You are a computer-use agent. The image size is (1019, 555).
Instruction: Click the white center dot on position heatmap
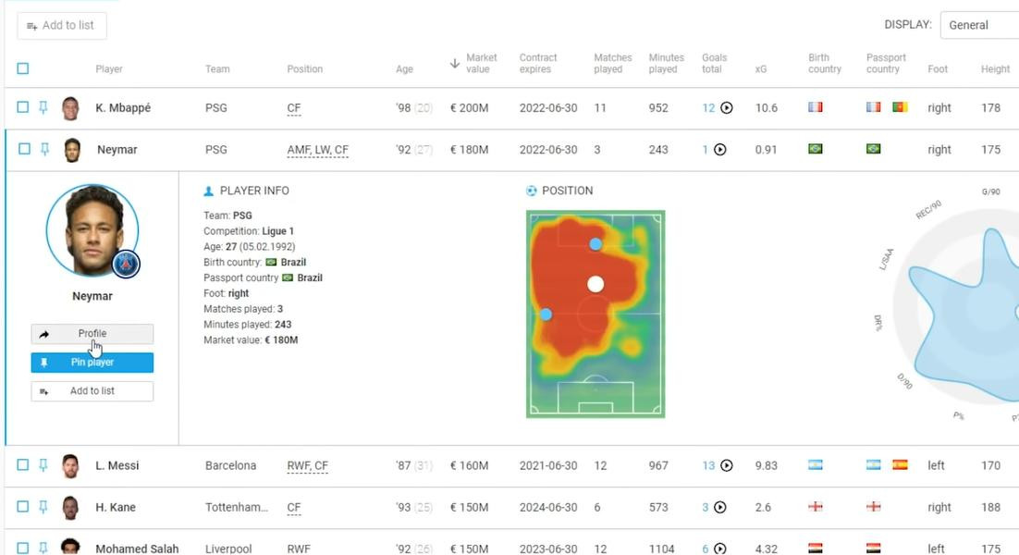(x=595, y=284)
